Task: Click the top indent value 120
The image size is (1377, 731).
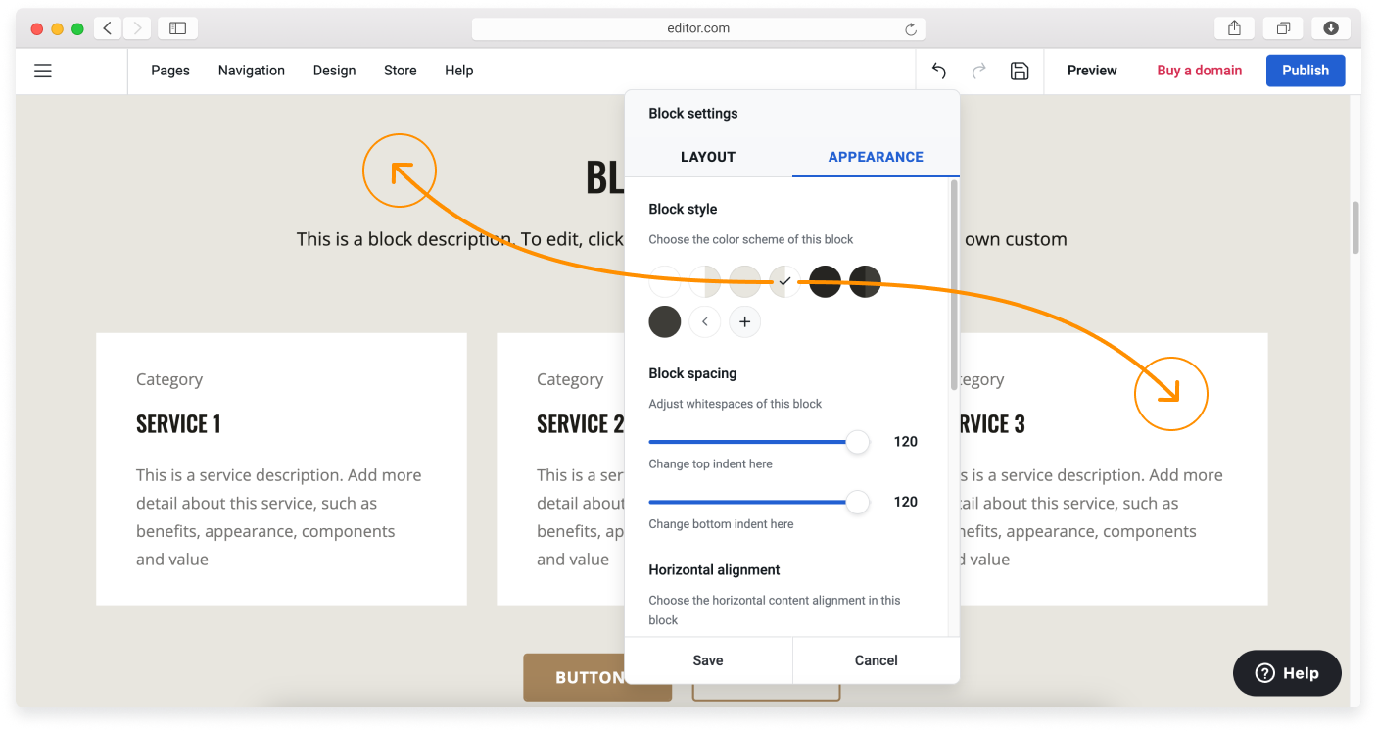Action: pos(906,442)
